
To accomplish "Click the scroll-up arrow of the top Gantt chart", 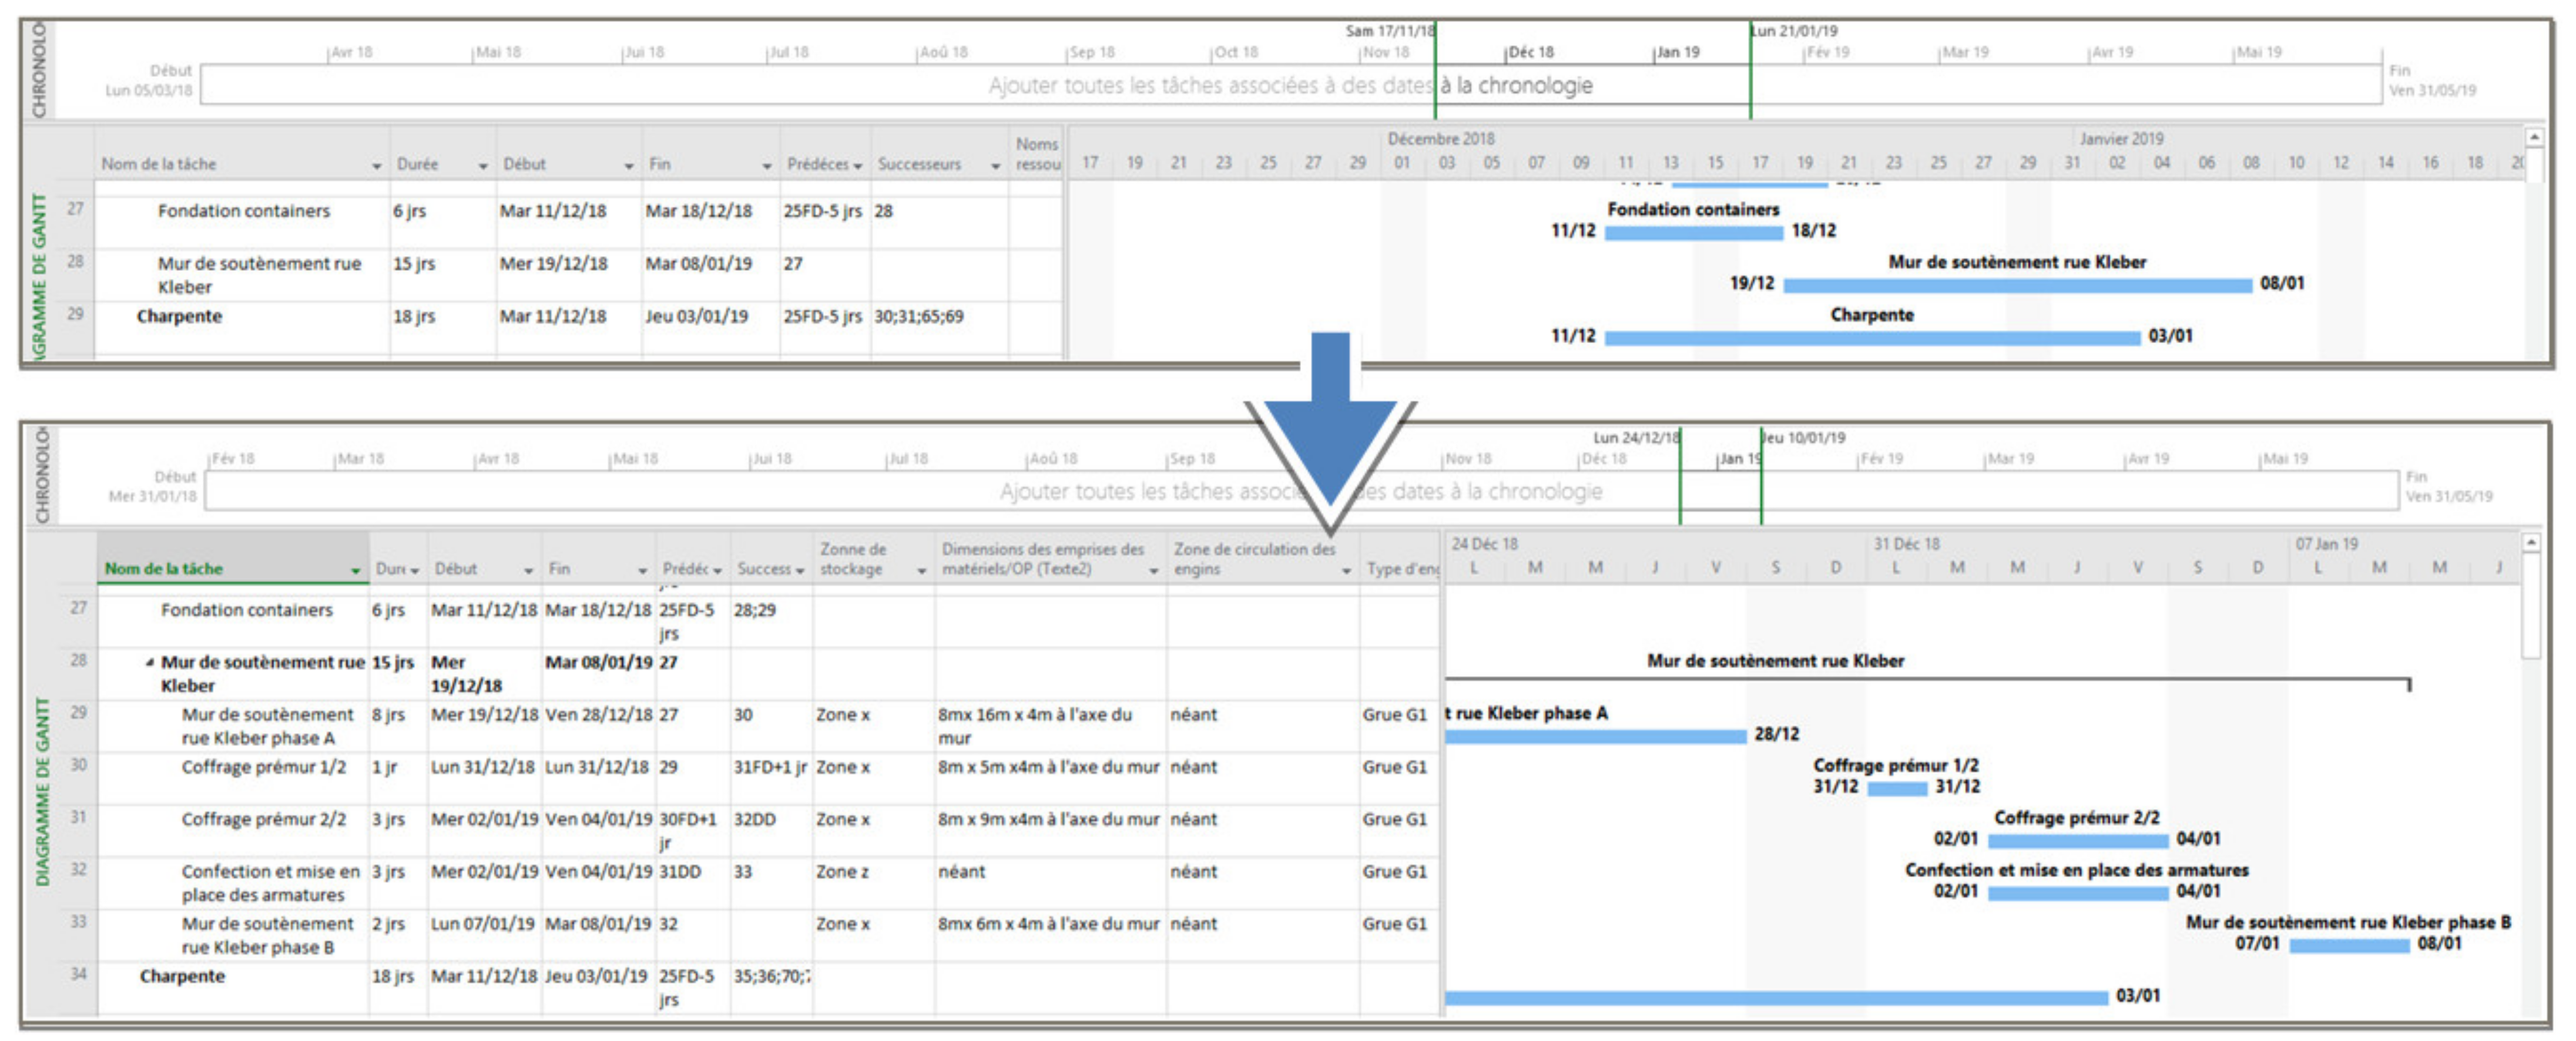I will (x=2534, y=136).
